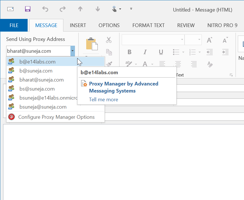Toggle Touch/Mouse mode icon

tap(114, 9)
